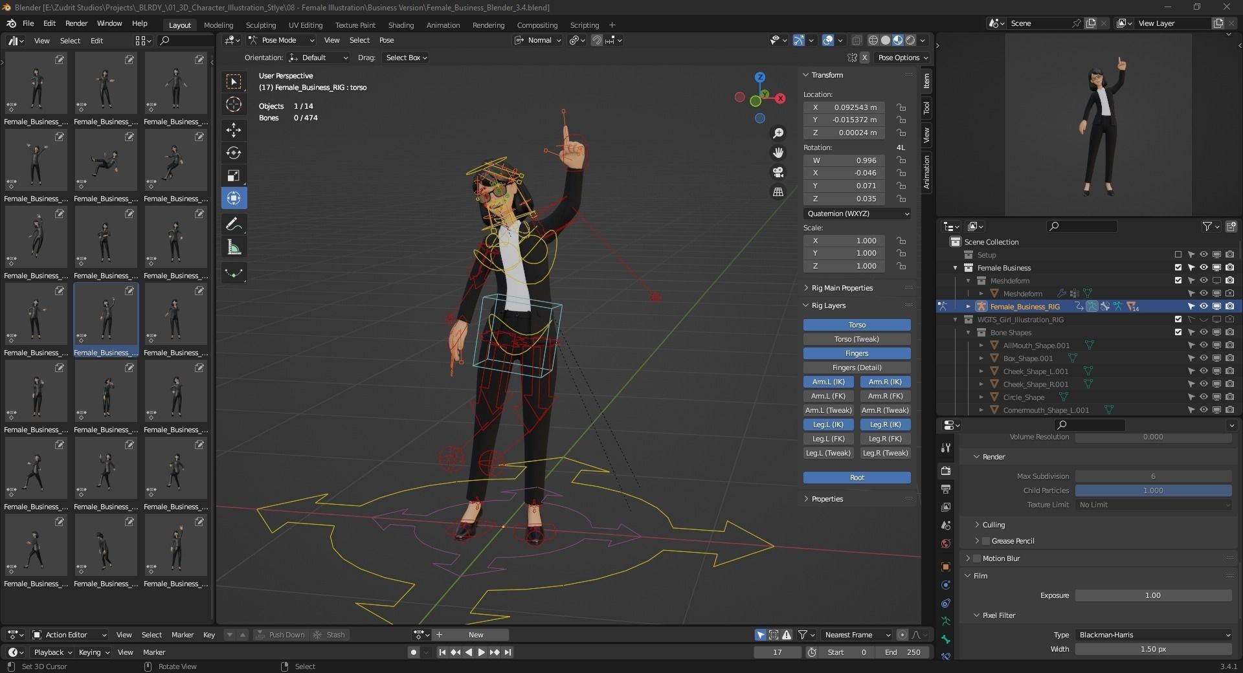1243x673 pixels.
Task: Toggle the Fingers (Detail) rig layer
Action: 857,368
